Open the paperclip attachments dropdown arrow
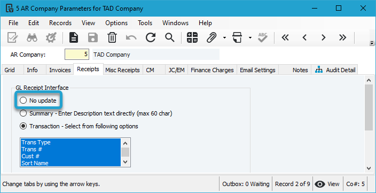The height and width of the screenshot is (193, 376). (224, 37)
